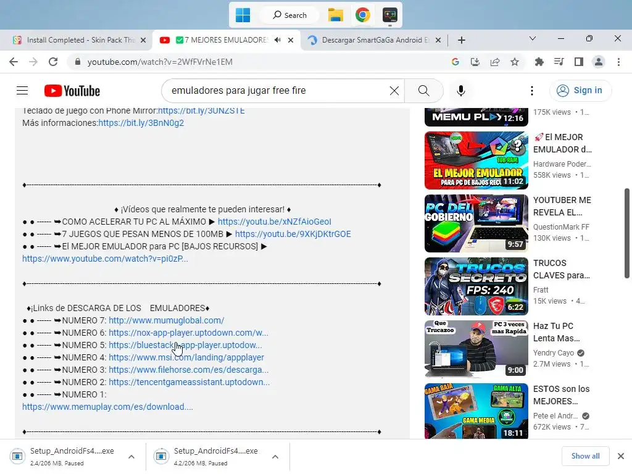This screenshot has height=474, width=632.
Task: Close the Install Completed tab
Action: click(x=143, y=40)
